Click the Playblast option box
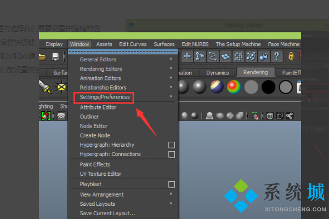 pos(171,185)
